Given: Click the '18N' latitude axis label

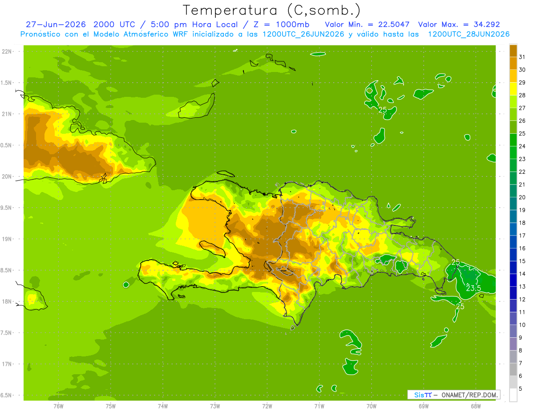Looking at the screenshot, I should click(7, 301).
